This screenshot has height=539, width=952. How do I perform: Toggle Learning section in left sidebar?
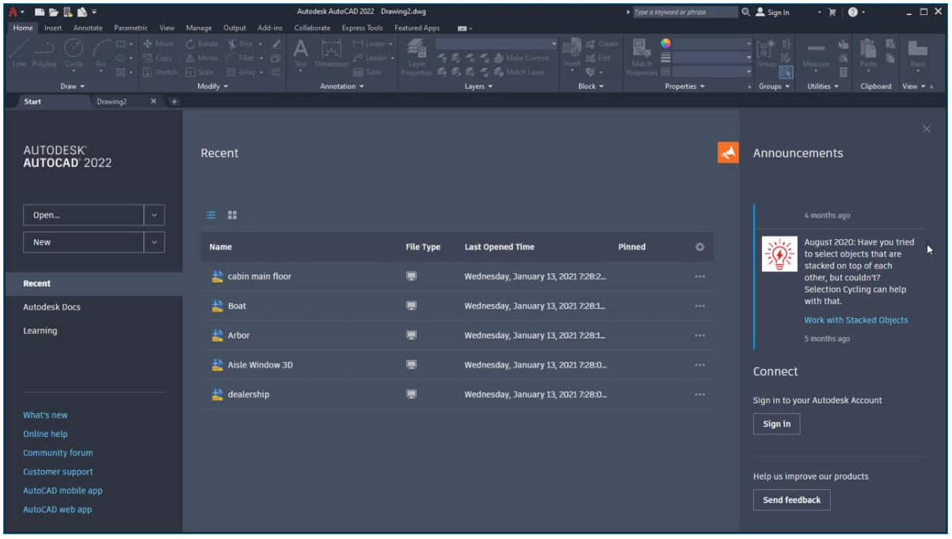coord(40,331)
